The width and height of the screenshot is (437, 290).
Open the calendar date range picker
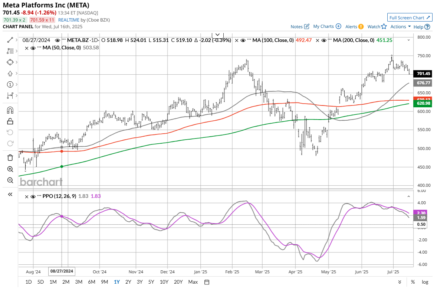click(207, 282)
